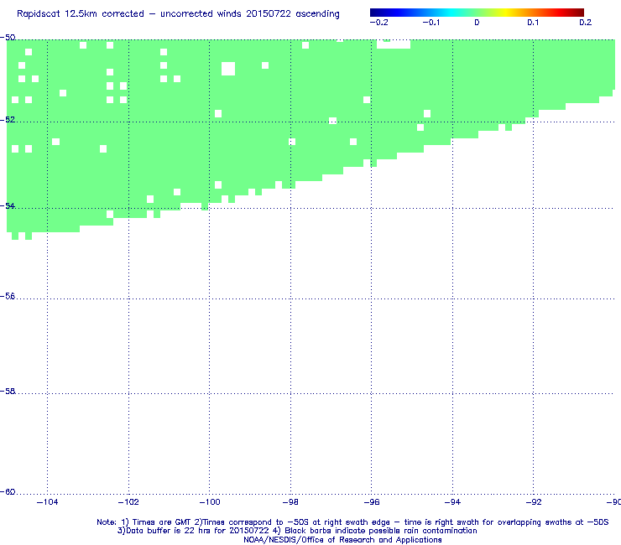
Task: Click the '-54' latitude axis label
Action: tap(8, 205)
